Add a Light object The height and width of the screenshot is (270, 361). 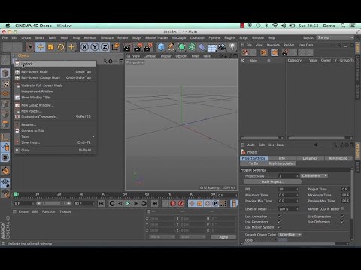232,46
